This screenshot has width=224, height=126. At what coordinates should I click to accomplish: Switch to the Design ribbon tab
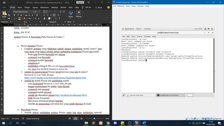[x=27, y=7]
